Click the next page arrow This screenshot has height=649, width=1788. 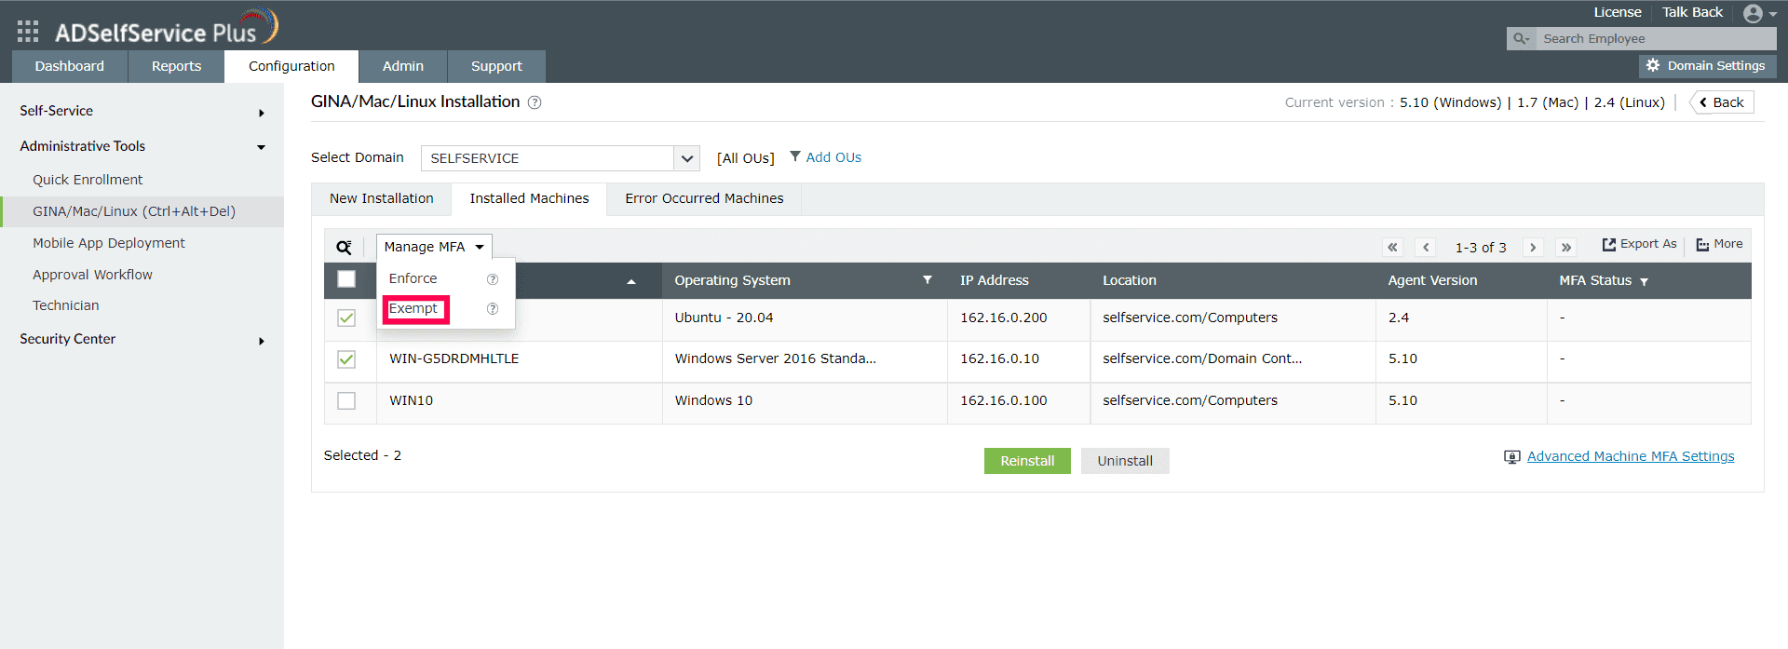(1533, 247)
